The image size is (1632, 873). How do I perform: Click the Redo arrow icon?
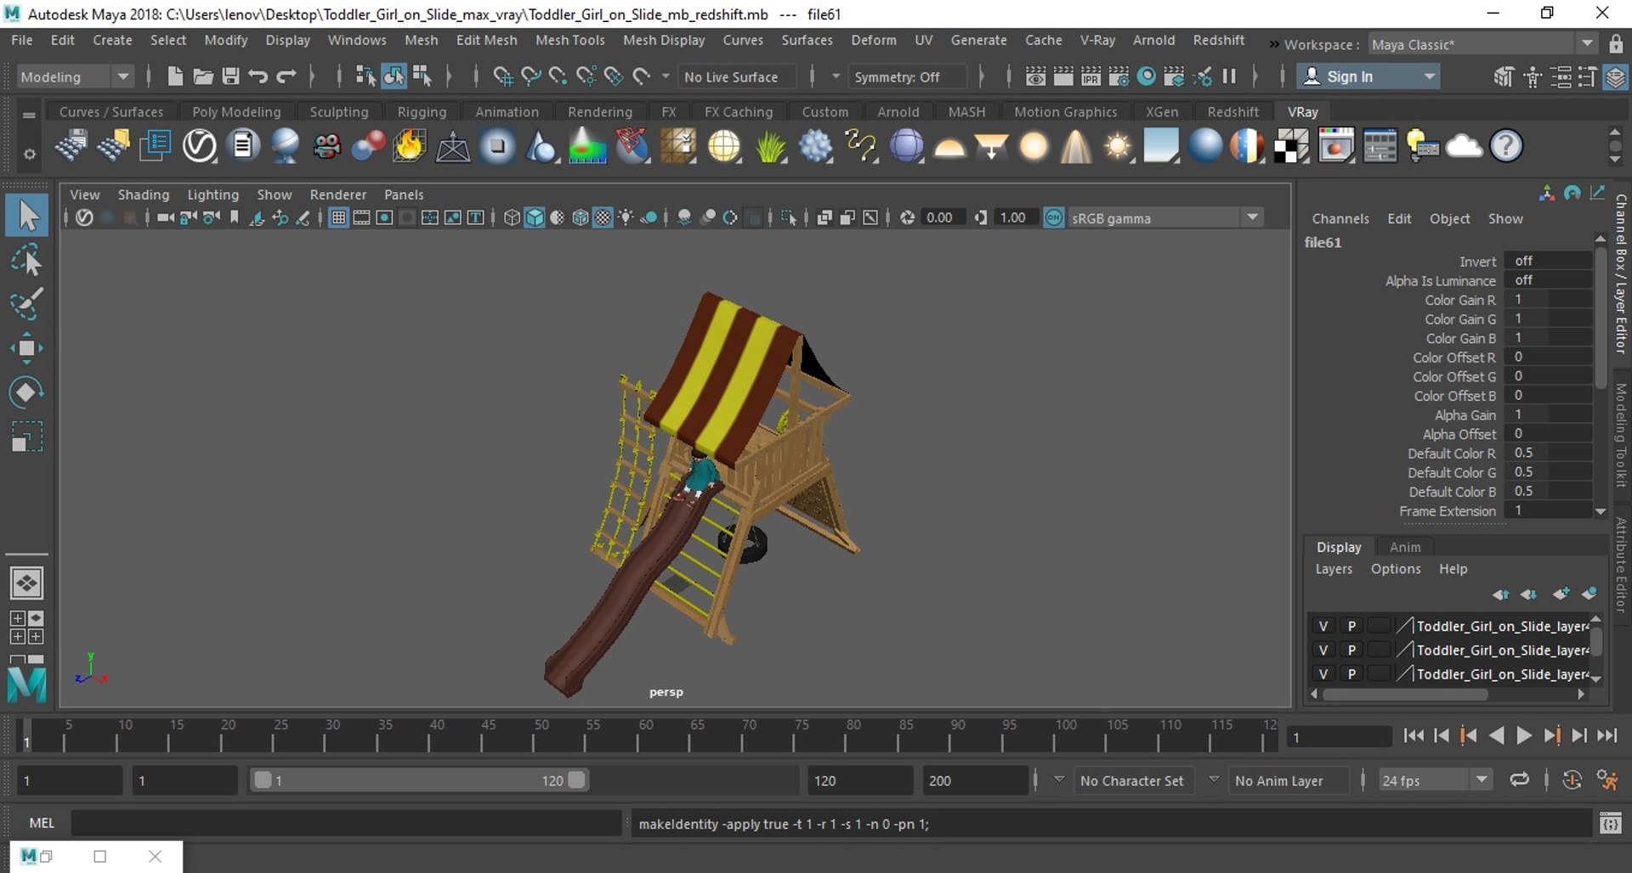286,76
